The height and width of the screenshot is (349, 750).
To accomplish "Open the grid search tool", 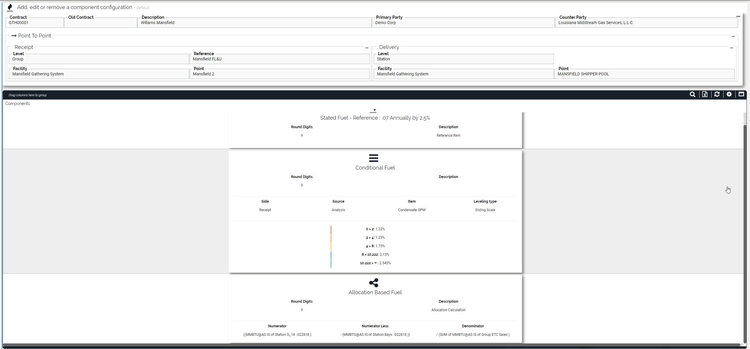I will 692,94.
